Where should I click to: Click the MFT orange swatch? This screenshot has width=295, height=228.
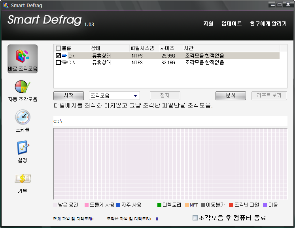[187, 205]
